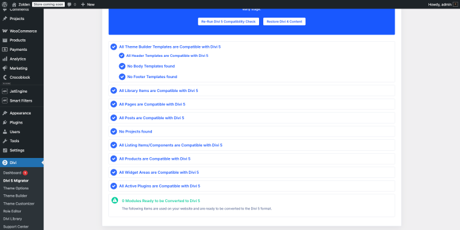Click the Marketing megaphone icon
The height and width of the screenshot is (230, 460).
(5, 68)
